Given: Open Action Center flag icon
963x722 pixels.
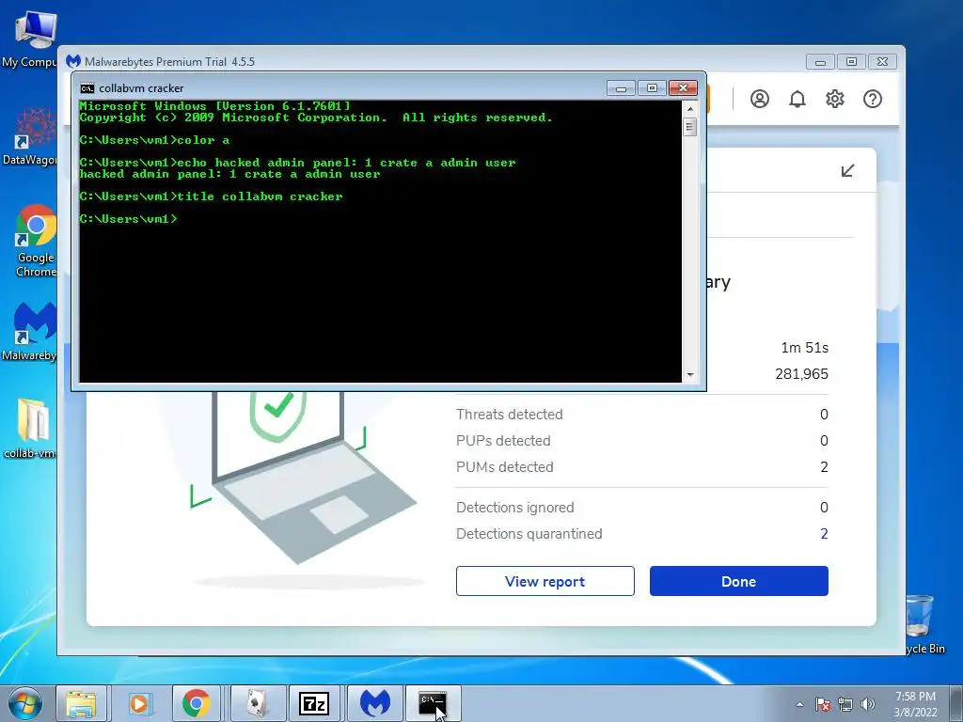Looking at the screenshot, I should click(x=822, y=704).
